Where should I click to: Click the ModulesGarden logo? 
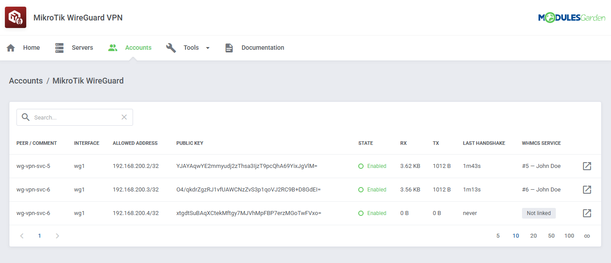[x=572, y=18]
